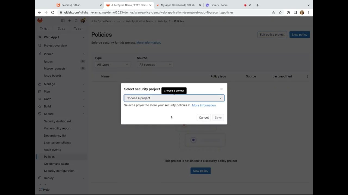Viewport: 348px width, 195px height.
Task: Close the Library | Loom tab
Action: 250,5
